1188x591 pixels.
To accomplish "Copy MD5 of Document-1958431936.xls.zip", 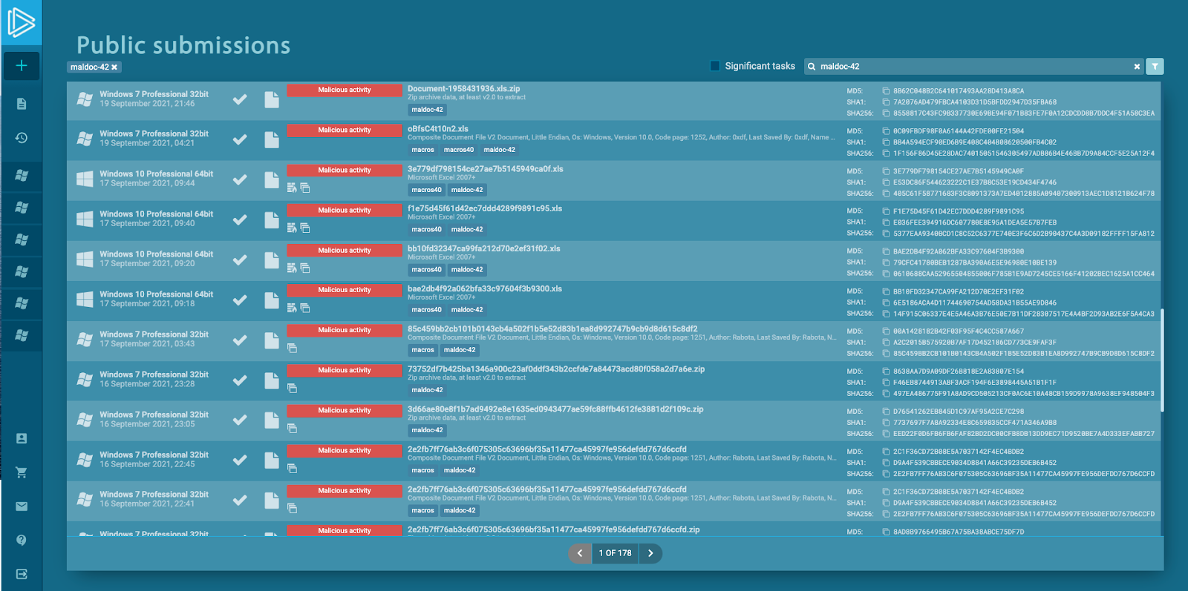I will pyautogui.click(x=886, y=91).
